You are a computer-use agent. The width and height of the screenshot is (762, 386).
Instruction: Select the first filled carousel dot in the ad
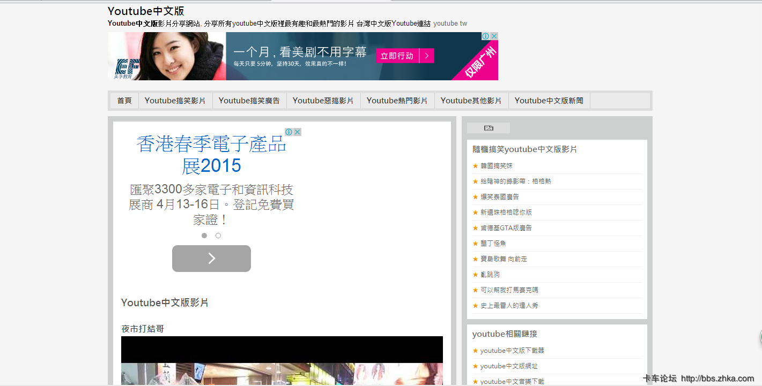coord(204,236)
